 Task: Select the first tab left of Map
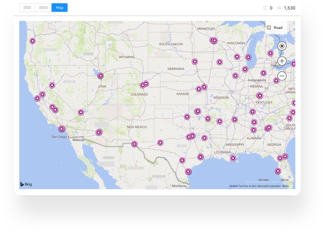pyautogui.click(x=26, y=7)
